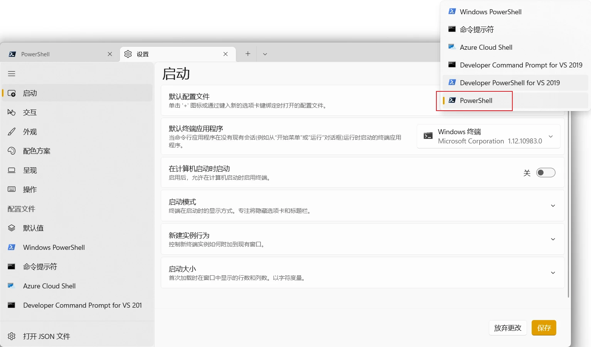Expand the 新建实例行为 section
The width and height of the screenshot is (591, 347).
(x=362, y=239)
